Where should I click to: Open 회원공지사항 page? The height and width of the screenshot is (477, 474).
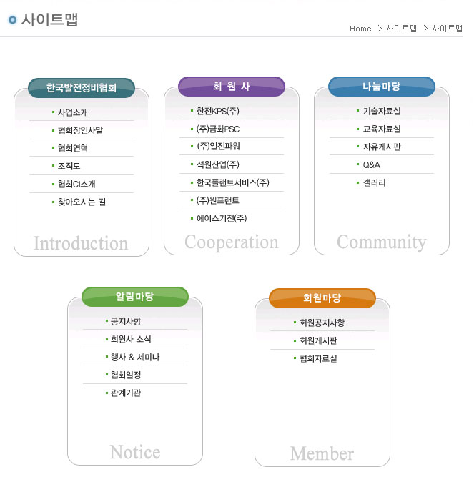(322, 323)
